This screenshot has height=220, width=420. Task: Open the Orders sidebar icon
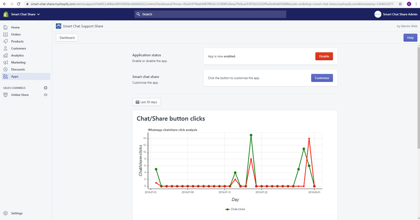tap(6, 34)
